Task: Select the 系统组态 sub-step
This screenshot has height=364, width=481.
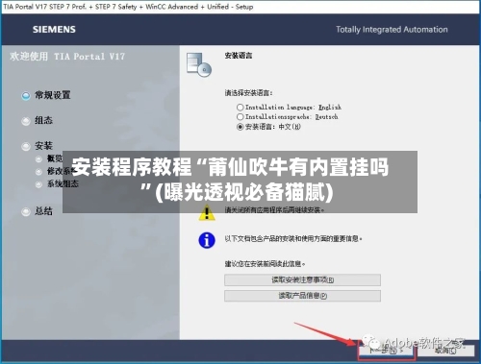Action: coord(63,183)
